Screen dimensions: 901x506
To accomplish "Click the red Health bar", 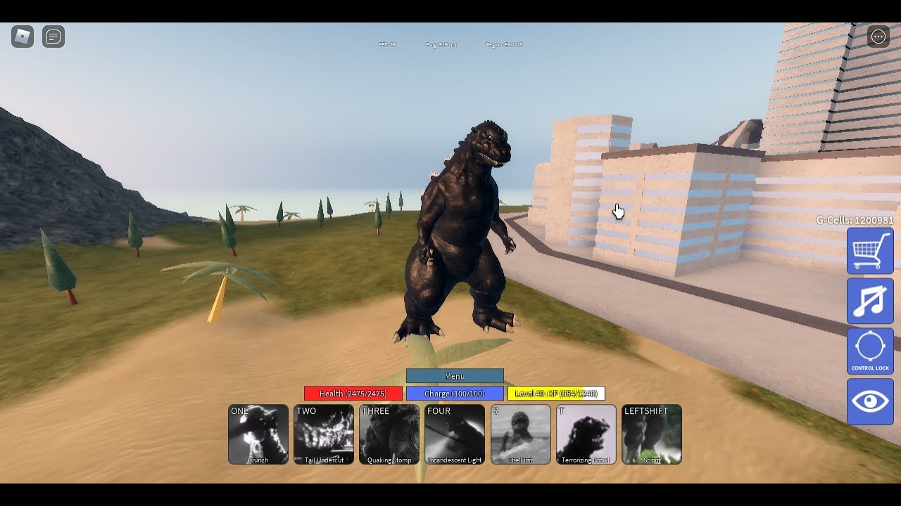I will point(353,394).
